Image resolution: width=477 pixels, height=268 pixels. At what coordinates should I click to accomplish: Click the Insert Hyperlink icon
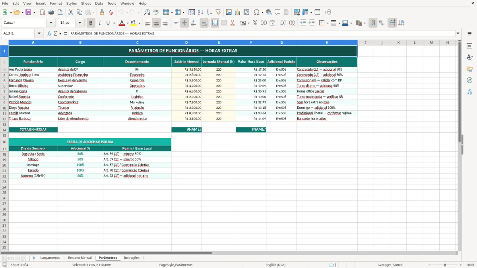pyautogui.click(x=269, y=12)
